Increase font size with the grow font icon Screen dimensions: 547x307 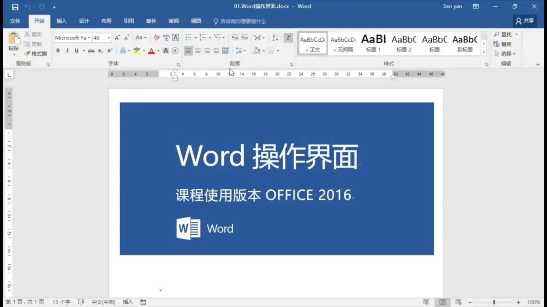pos(117,38)
